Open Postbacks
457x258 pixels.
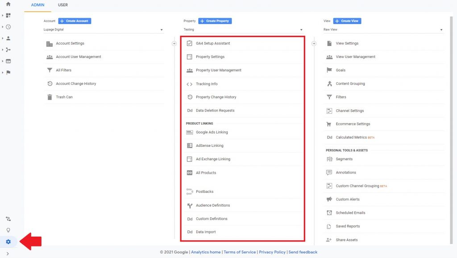(204, 191)
